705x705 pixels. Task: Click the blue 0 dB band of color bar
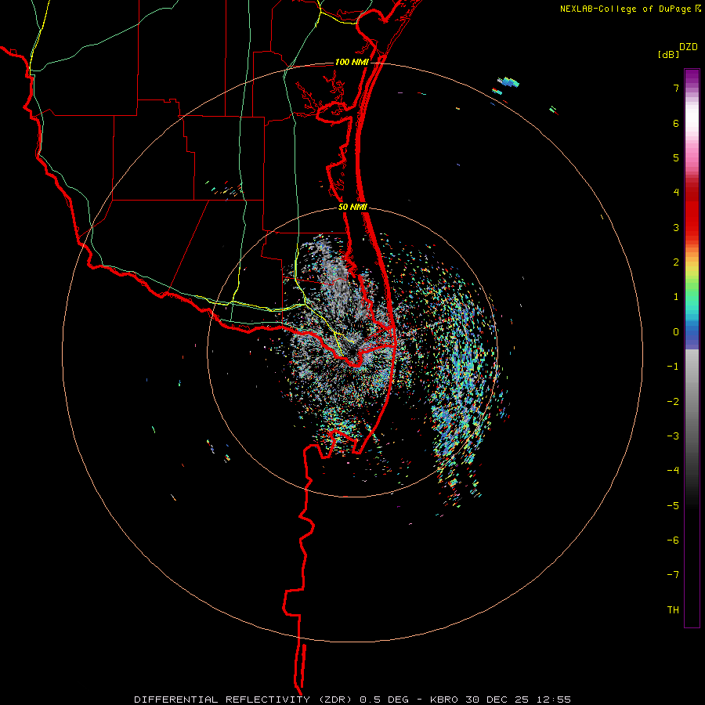692,332
